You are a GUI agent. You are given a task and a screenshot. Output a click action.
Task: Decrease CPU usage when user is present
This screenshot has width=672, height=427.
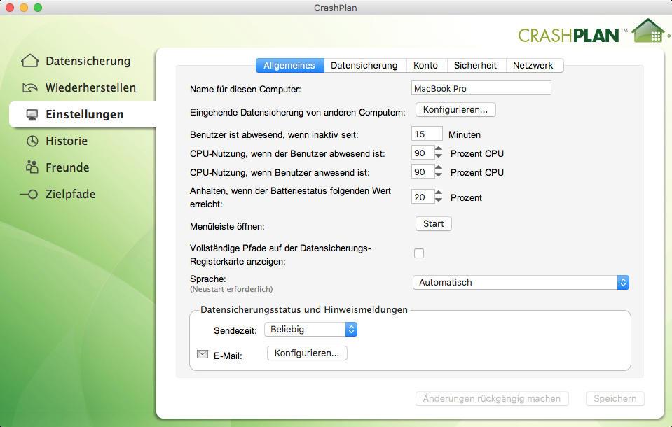point(439,175)
